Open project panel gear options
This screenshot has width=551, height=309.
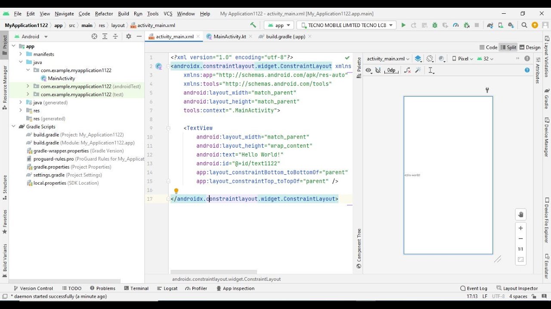click(x=128, y=36)
